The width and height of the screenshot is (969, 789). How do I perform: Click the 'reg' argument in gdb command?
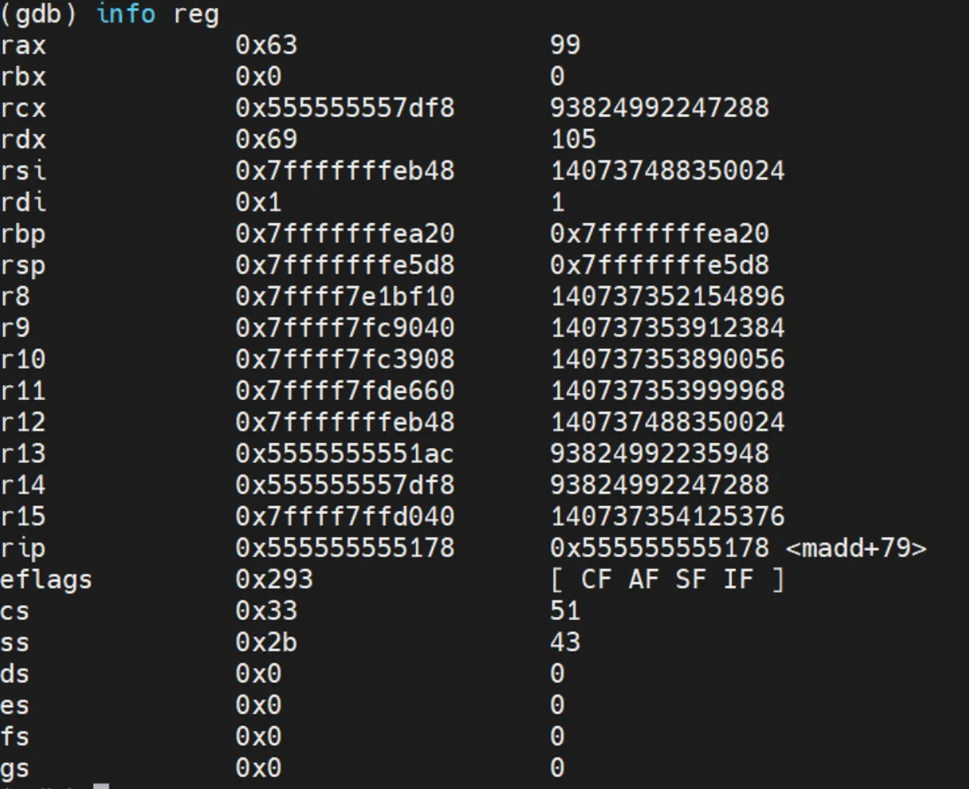tap(196, 14)
